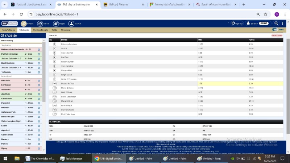The image size is (290, 163).
Task: Switch to the Today's Racing tab
Action: coord(9,30)
